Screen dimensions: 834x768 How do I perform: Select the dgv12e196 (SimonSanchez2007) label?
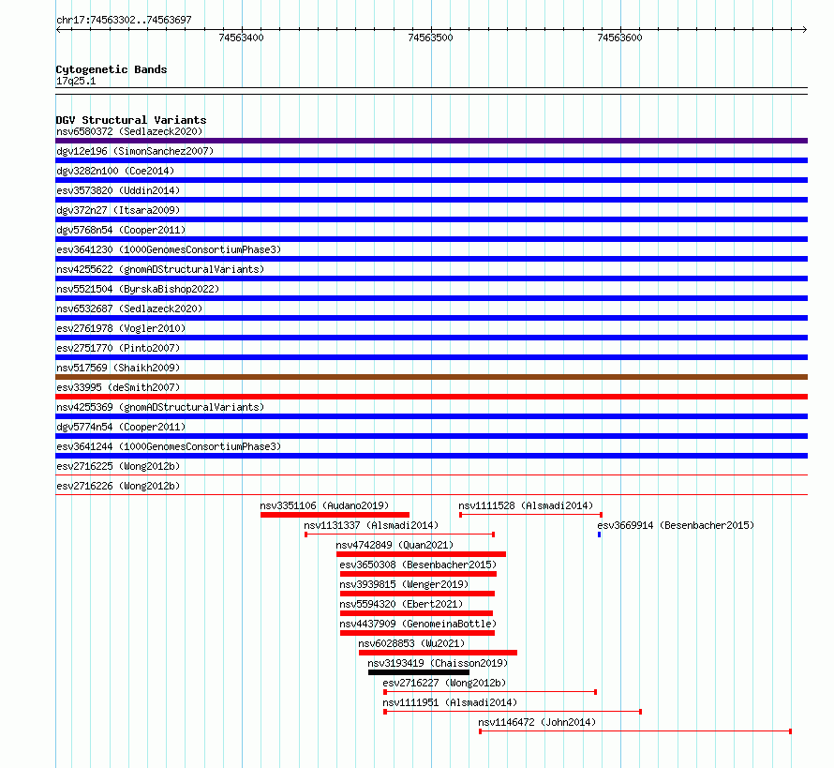(135, 151)
